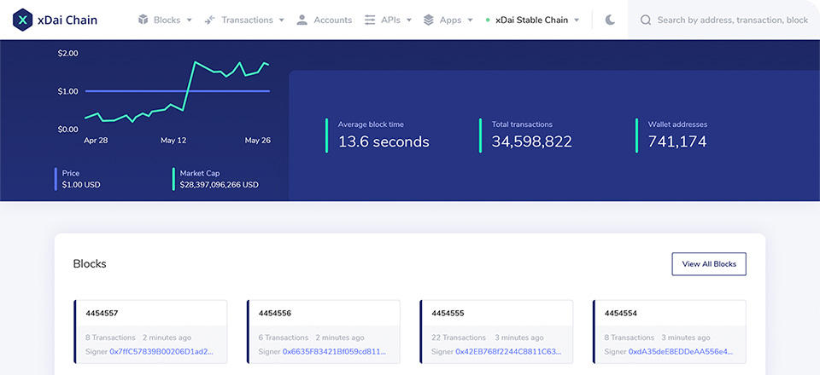Screen dimensions: 820x375
Task: Click the $28,397,096,266 USD market cap value
Action: [x=220, y=185]
